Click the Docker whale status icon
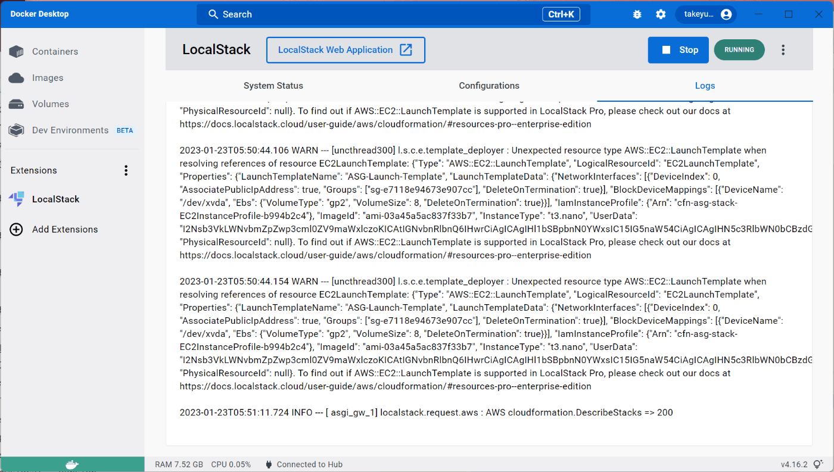This screenshot has width=834, height=472. tap(72, 464)
